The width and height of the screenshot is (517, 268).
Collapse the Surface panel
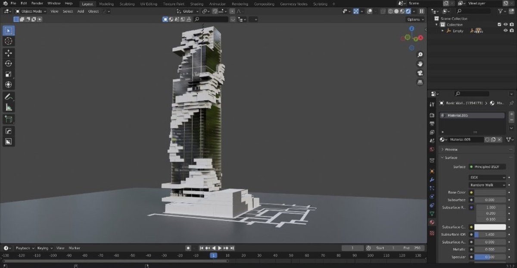450,158
